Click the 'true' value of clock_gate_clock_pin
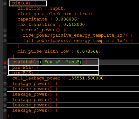This screenshot has width=139, height=119. coord(85,14)
